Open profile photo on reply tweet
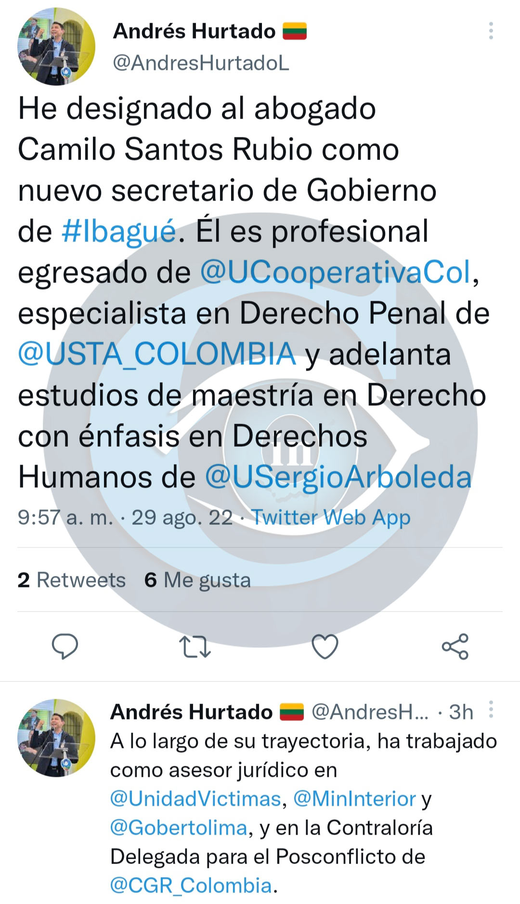Screen dimensions: 520x904 click(x=56, y=738)
